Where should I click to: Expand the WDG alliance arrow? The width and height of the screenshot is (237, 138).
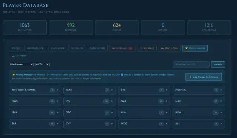pos(167,124)
